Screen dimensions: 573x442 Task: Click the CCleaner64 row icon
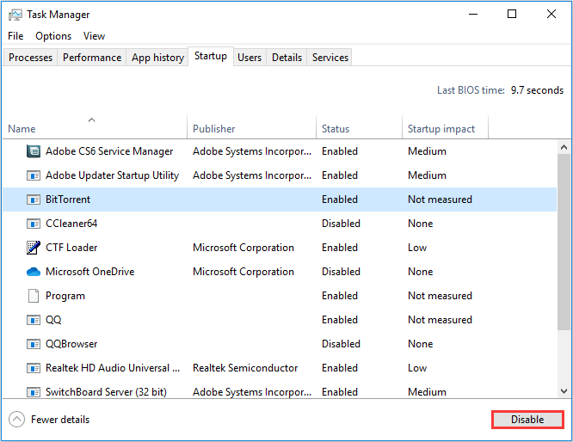click(34, 224)
